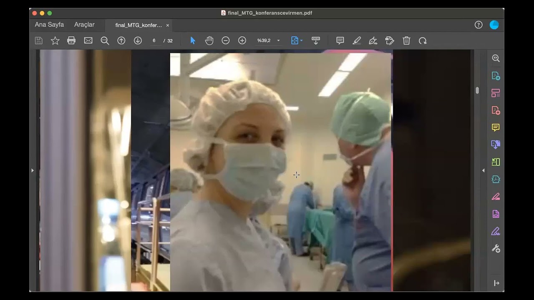Image resolution: width=534 pixels, height=300 pixels.
Task: Open the Organize Pages pink layout tool
Action: pos(496,93)
